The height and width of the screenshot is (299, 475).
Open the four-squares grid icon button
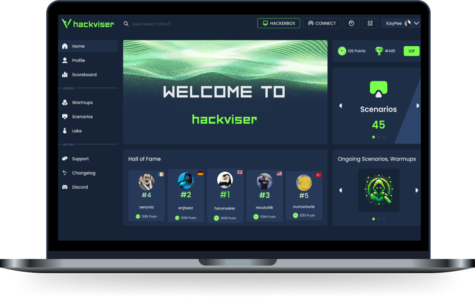(370, 23)
